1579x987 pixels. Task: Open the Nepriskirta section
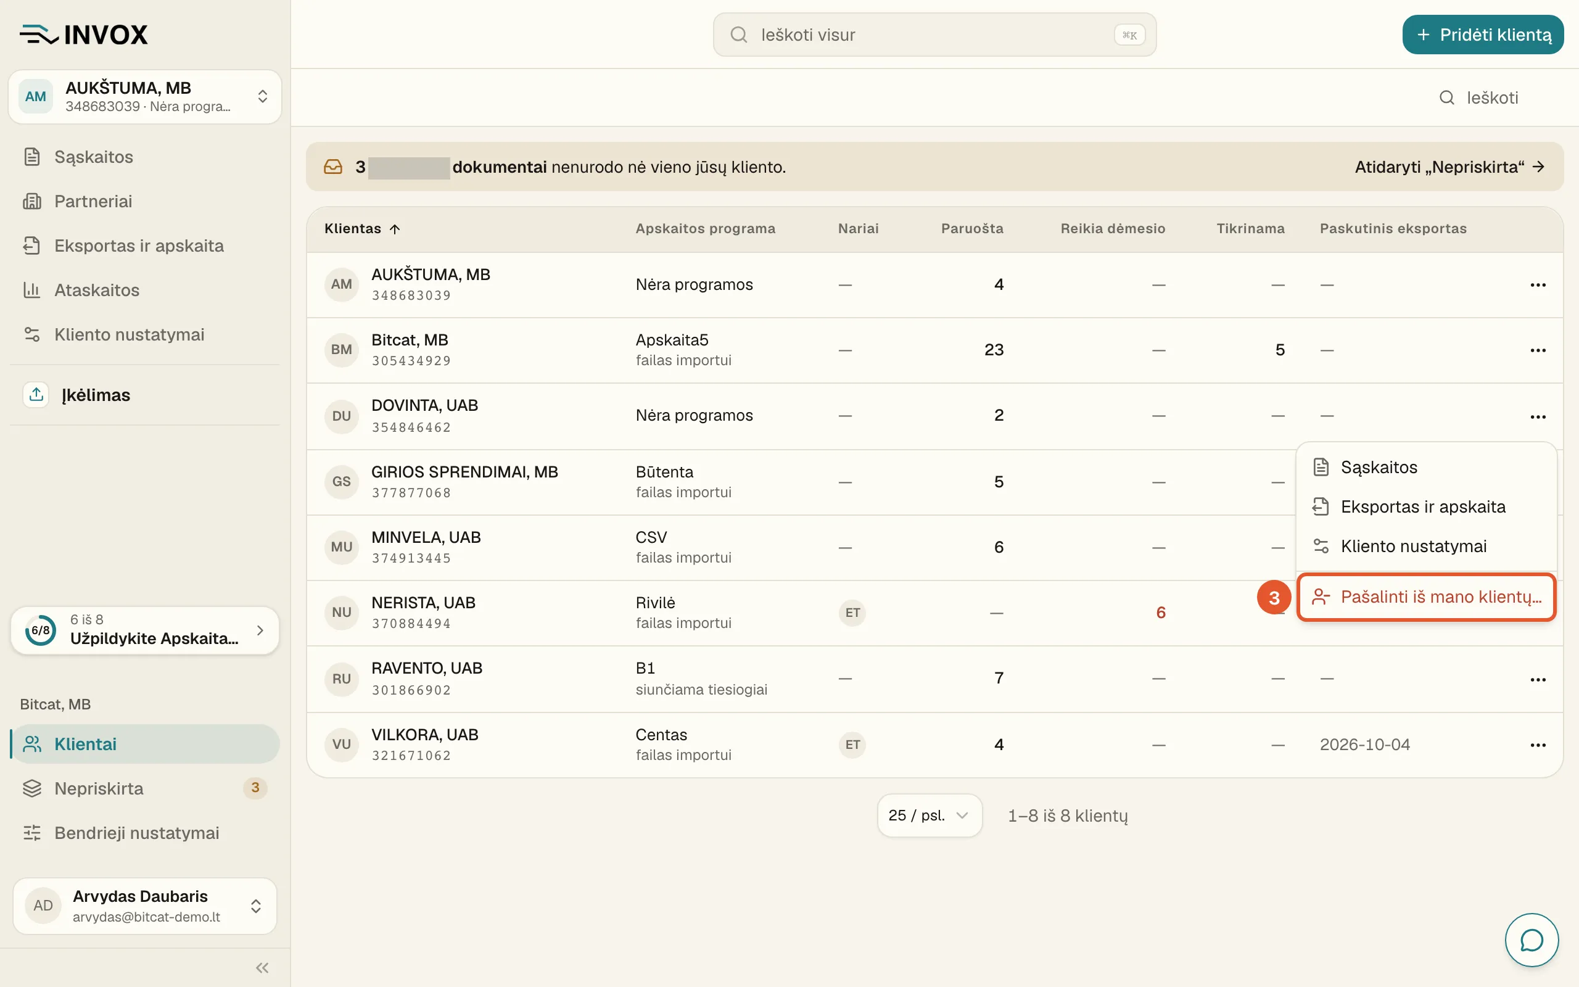pos(145,788)
